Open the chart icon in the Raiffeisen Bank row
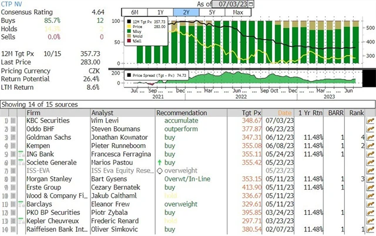The height and width of the screenshot is (236, 376). point(371,230)
